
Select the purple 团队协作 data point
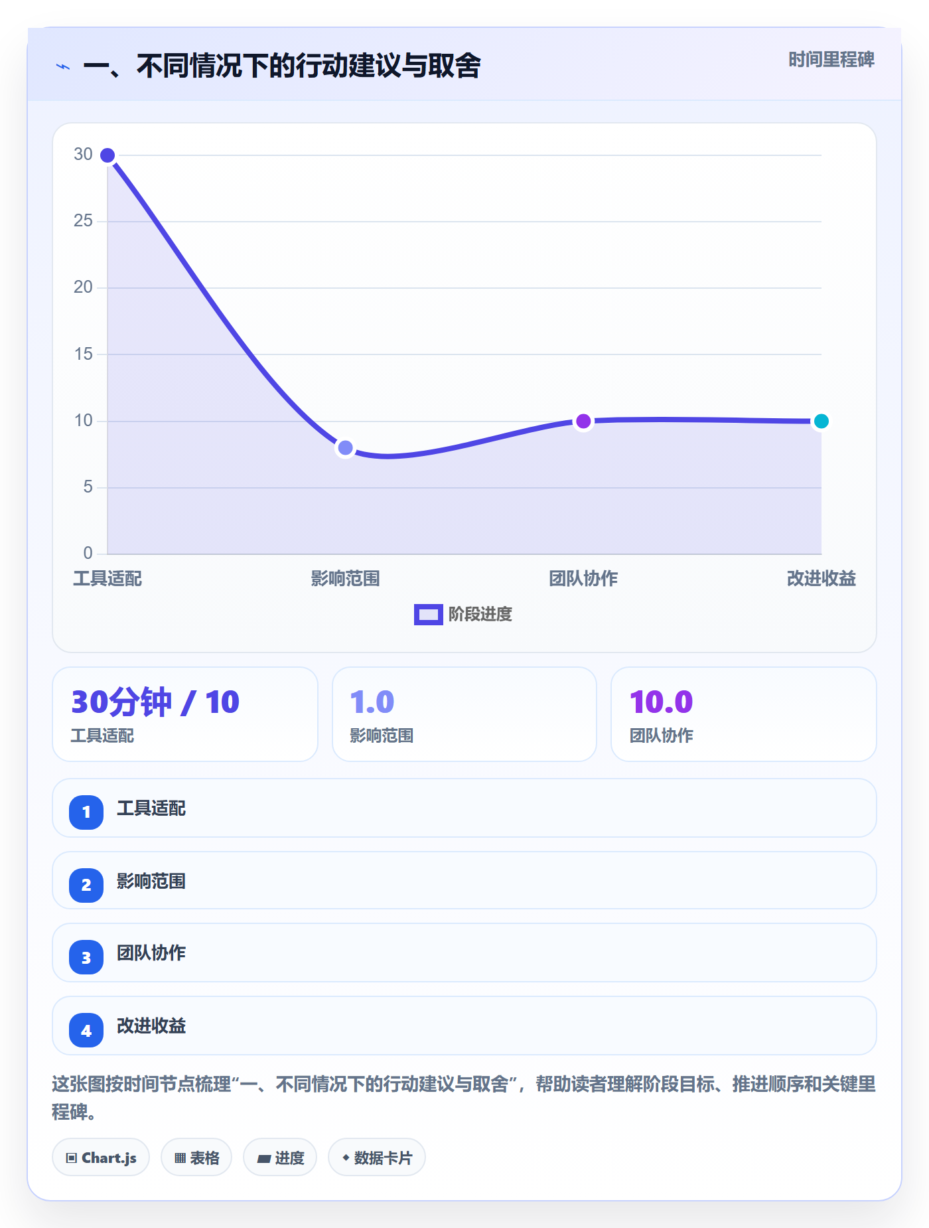(583, 422)
